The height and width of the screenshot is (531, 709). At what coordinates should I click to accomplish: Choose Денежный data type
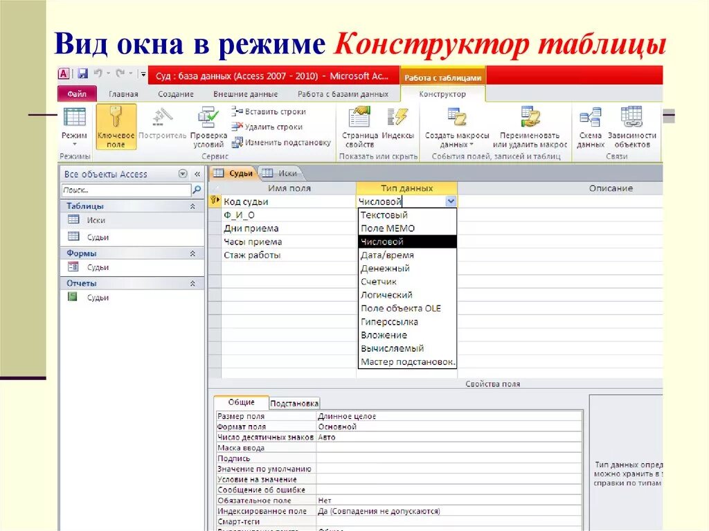coord(407,268)
